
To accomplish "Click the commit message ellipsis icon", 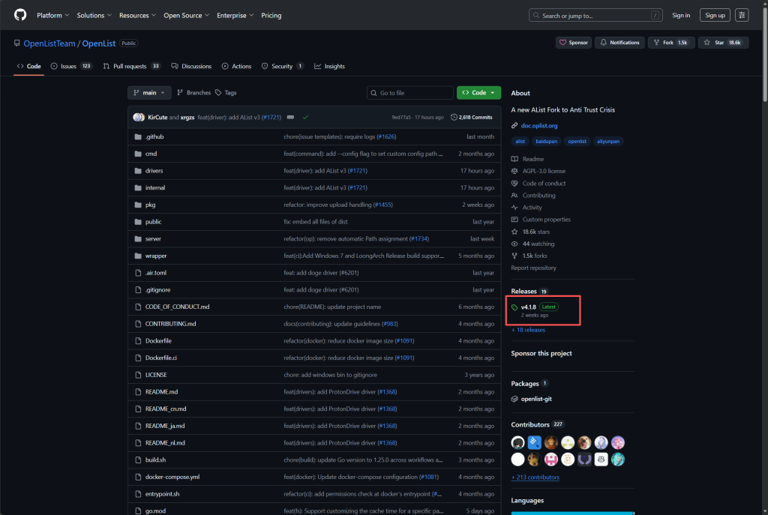I will coord(290,117).
